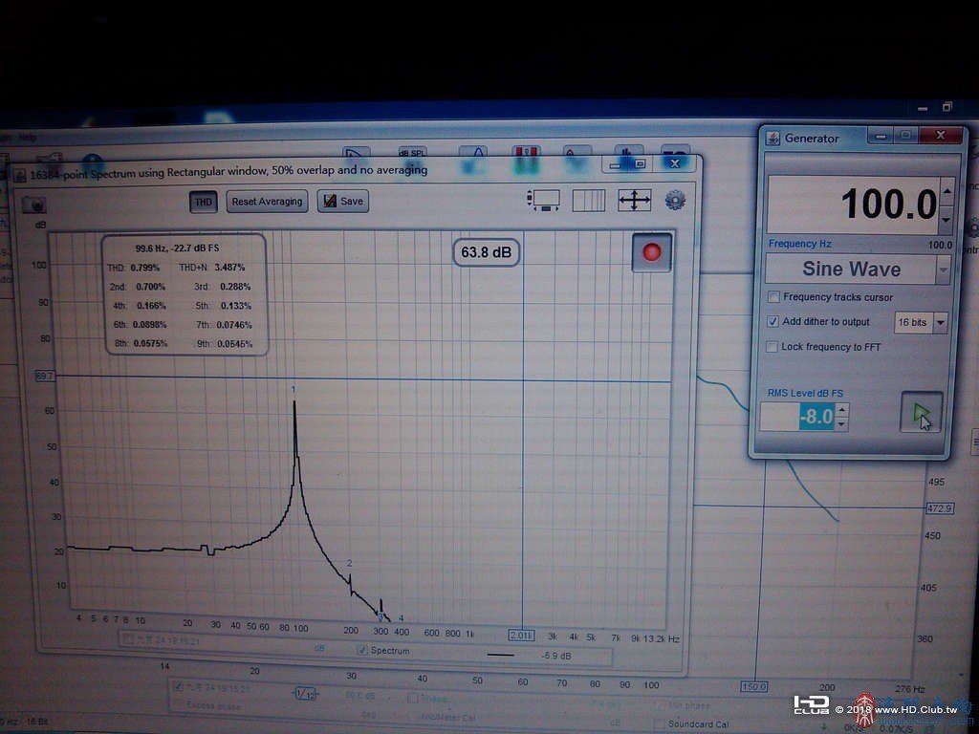Click Reset Averaging button
The height and width of the screenshot is (734, 979).
pos(268,202)
